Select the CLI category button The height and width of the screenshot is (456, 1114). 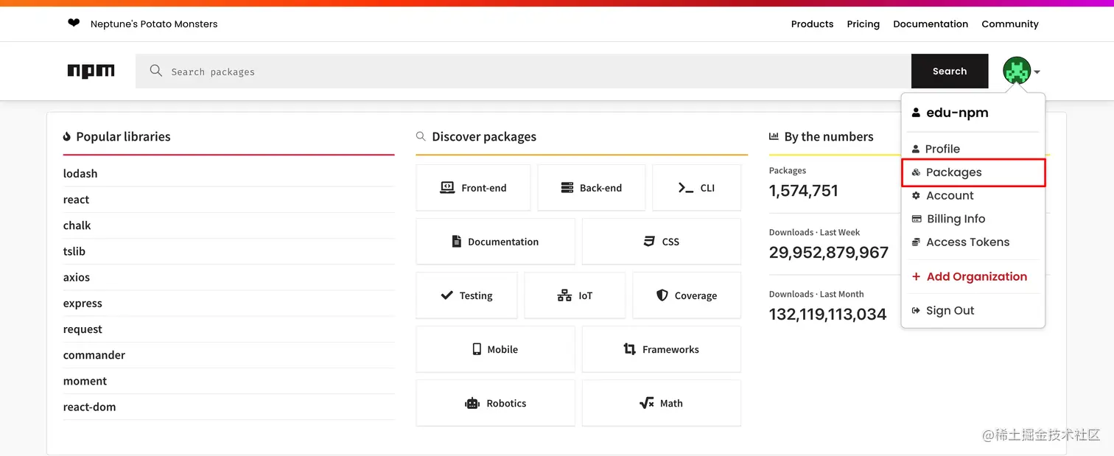(697, 188)
